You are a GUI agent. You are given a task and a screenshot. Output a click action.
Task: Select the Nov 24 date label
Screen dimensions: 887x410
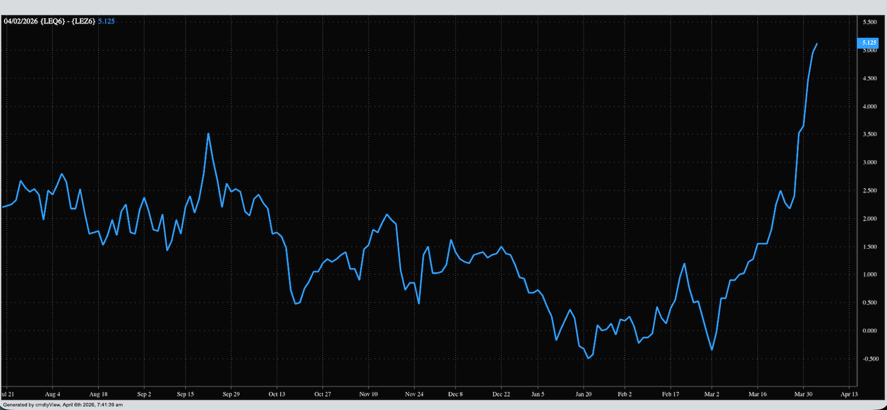[x=414, y=394]
